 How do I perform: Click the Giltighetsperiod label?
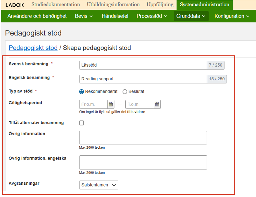coord(25,103)
